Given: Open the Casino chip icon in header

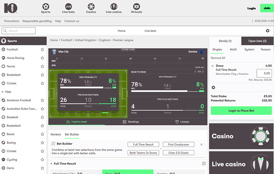Looking at the screenshot, I should click(91, 7).
